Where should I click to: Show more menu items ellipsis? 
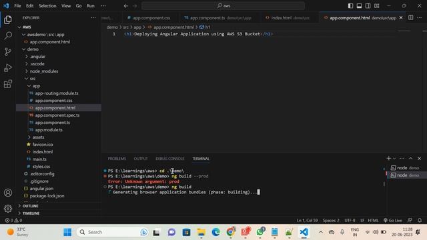pyautogui.click(x=103, y=6)
